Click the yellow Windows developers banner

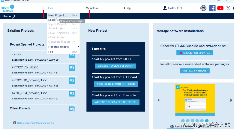(x=195, y=100)
